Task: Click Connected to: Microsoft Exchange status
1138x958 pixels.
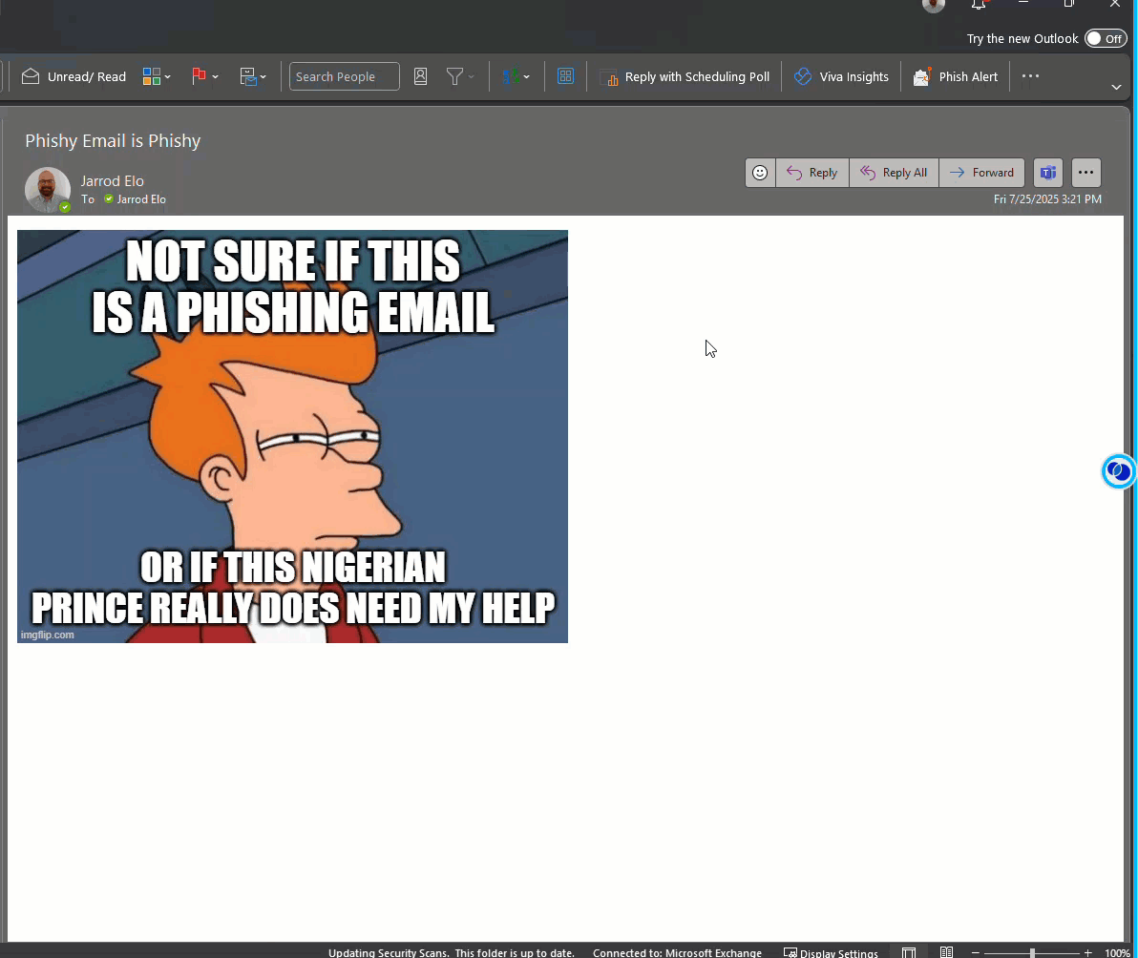Action: pyautogui.click(x=677, y=953)
